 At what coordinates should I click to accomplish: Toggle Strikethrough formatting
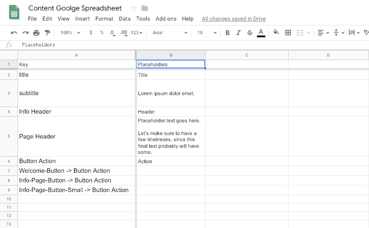point(250,33)
